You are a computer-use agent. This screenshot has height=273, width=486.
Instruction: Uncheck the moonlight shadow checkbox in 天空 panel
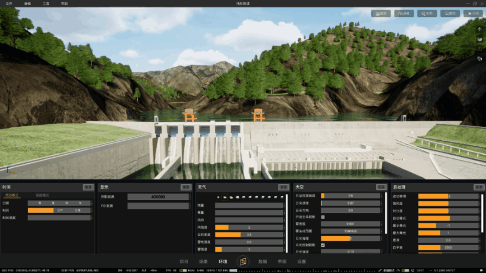323,245
